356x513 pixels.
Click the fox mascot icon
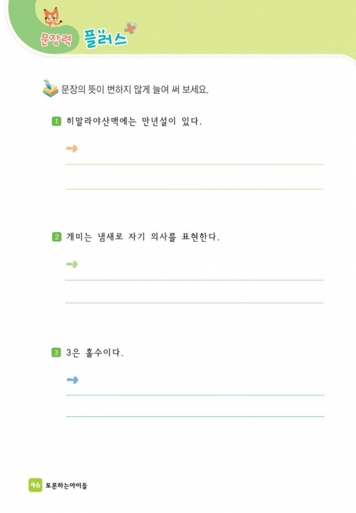pos(52,17)
